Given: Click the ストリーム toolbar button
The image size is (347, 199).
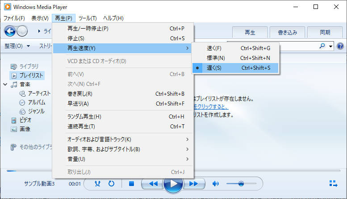Looking at the screenshot, I should tap(46, 46).
